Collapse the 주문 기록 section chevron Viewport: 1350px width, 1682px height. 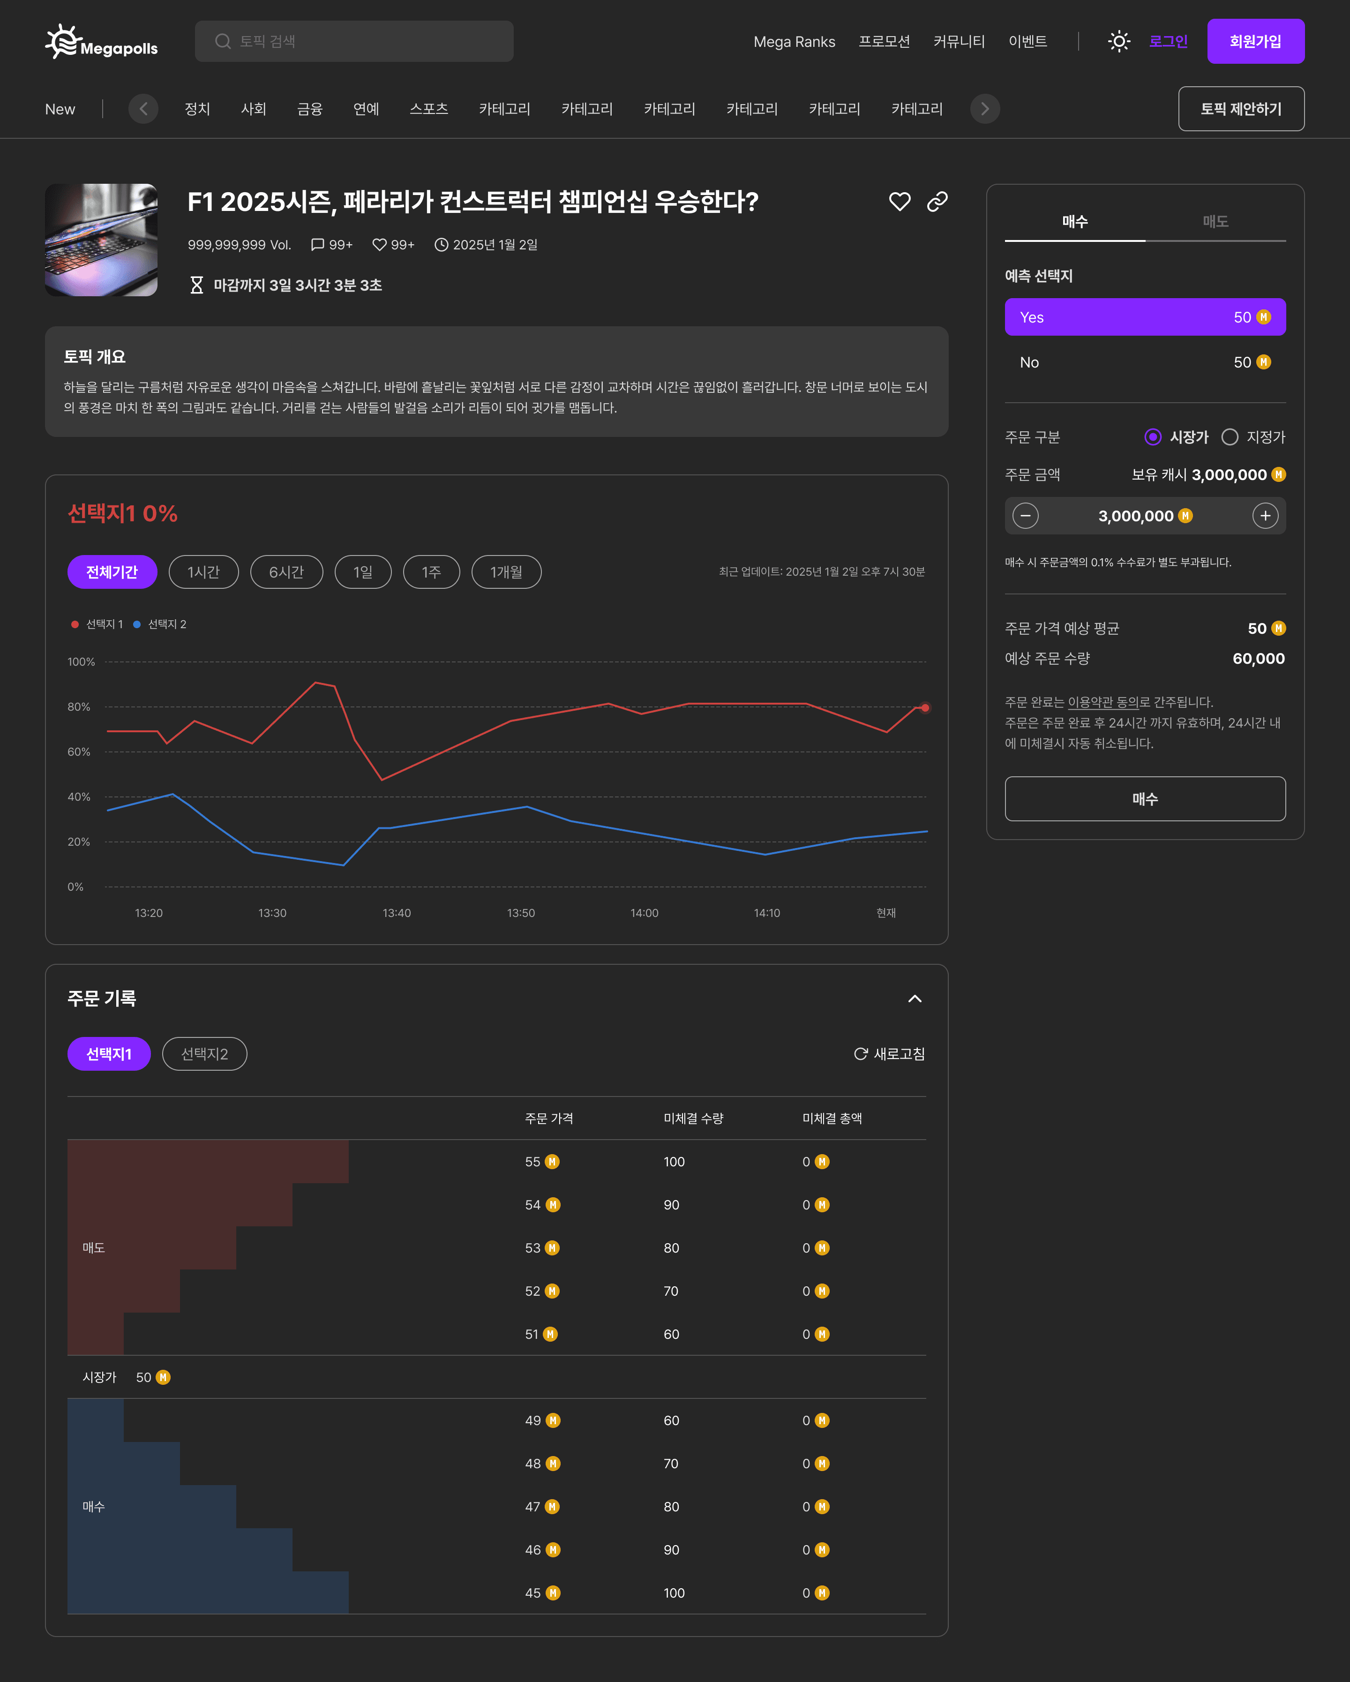pos(914,999)
